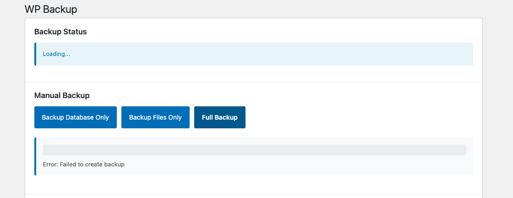Click the divider line between Status and Manual Backup
Viewport: 513px width, 198px height.
(x=253, y=82)
